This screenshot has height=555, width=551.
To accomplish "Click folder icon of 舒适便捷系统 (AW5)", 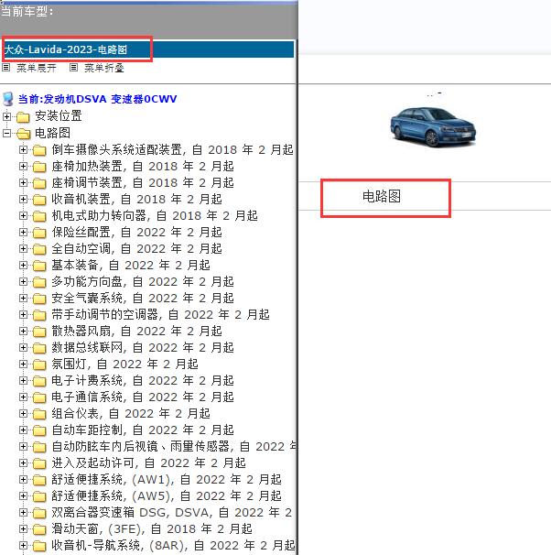I will tap(39, 496).
